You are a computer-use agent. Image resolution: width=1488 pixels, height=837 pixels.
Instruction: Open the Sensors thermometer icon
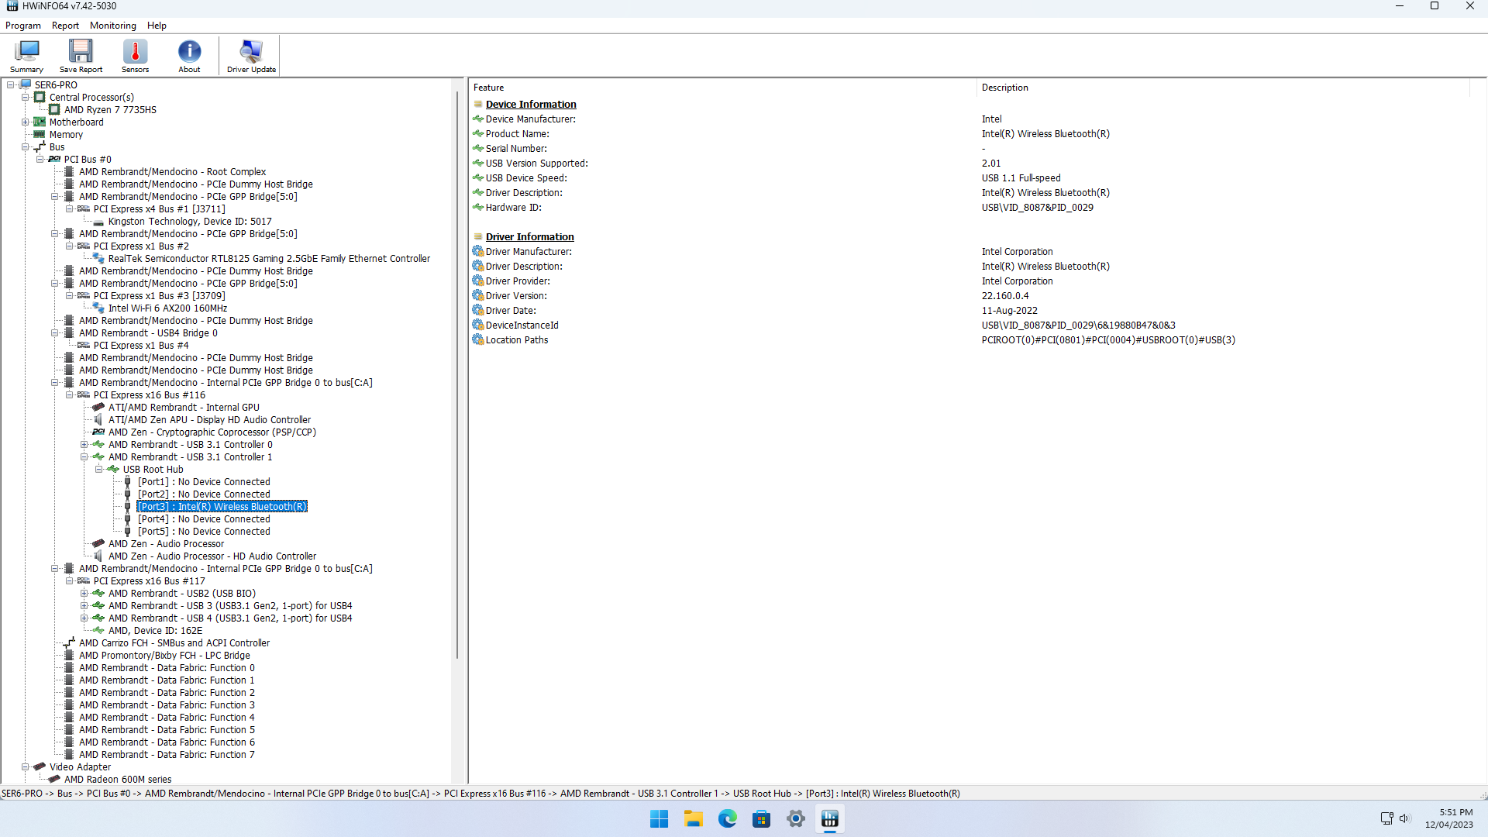tap(135, 51)
